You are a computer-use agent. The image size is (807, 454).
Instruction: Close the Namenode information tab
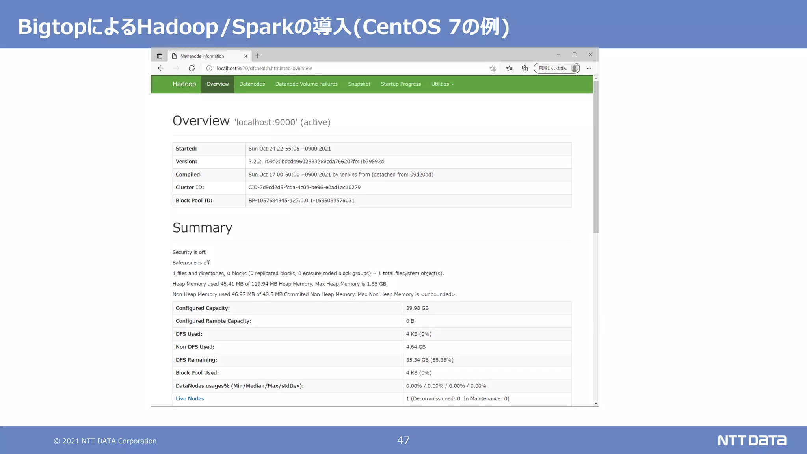[x=245, y=56]
